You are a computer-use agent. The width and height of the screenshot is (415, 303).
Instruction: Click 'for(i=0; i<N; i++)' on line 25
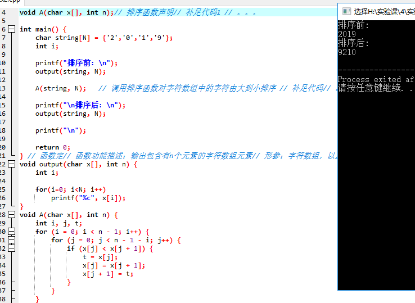coord(71,189)
